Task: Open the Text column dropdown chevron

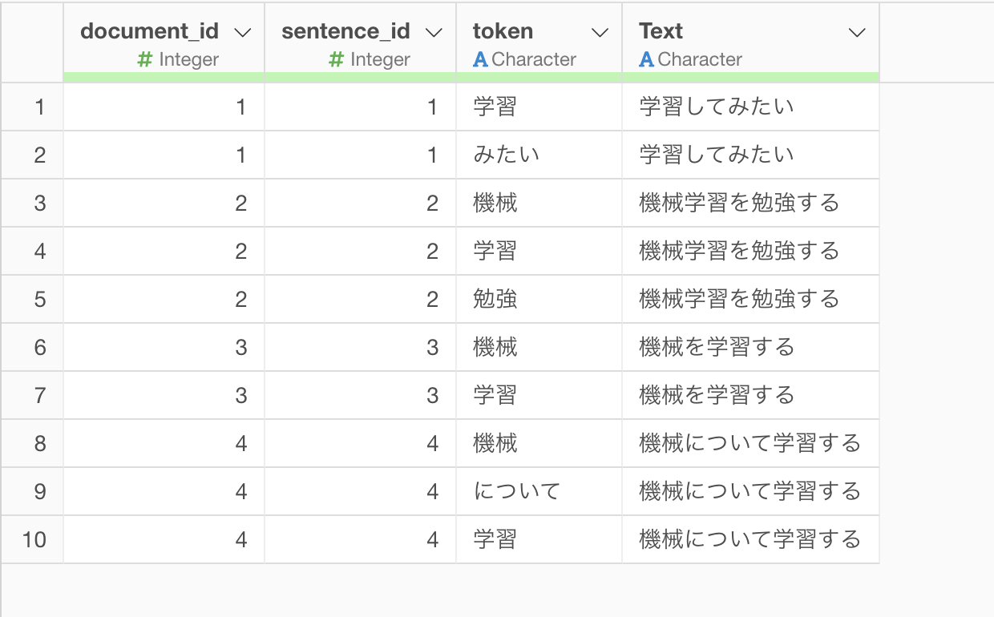Action: click(857, 33)
